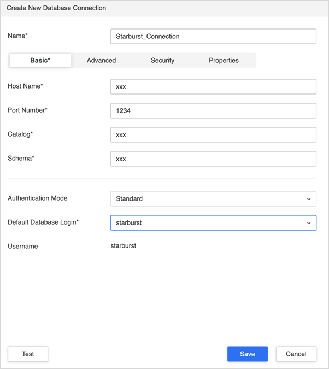Cancel the connection dialog

click(x=296, y=354)
